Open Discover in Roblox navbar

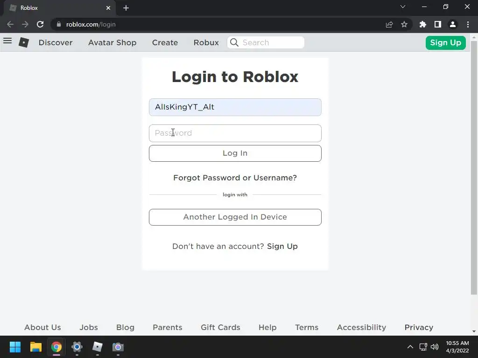coord(56,42)
